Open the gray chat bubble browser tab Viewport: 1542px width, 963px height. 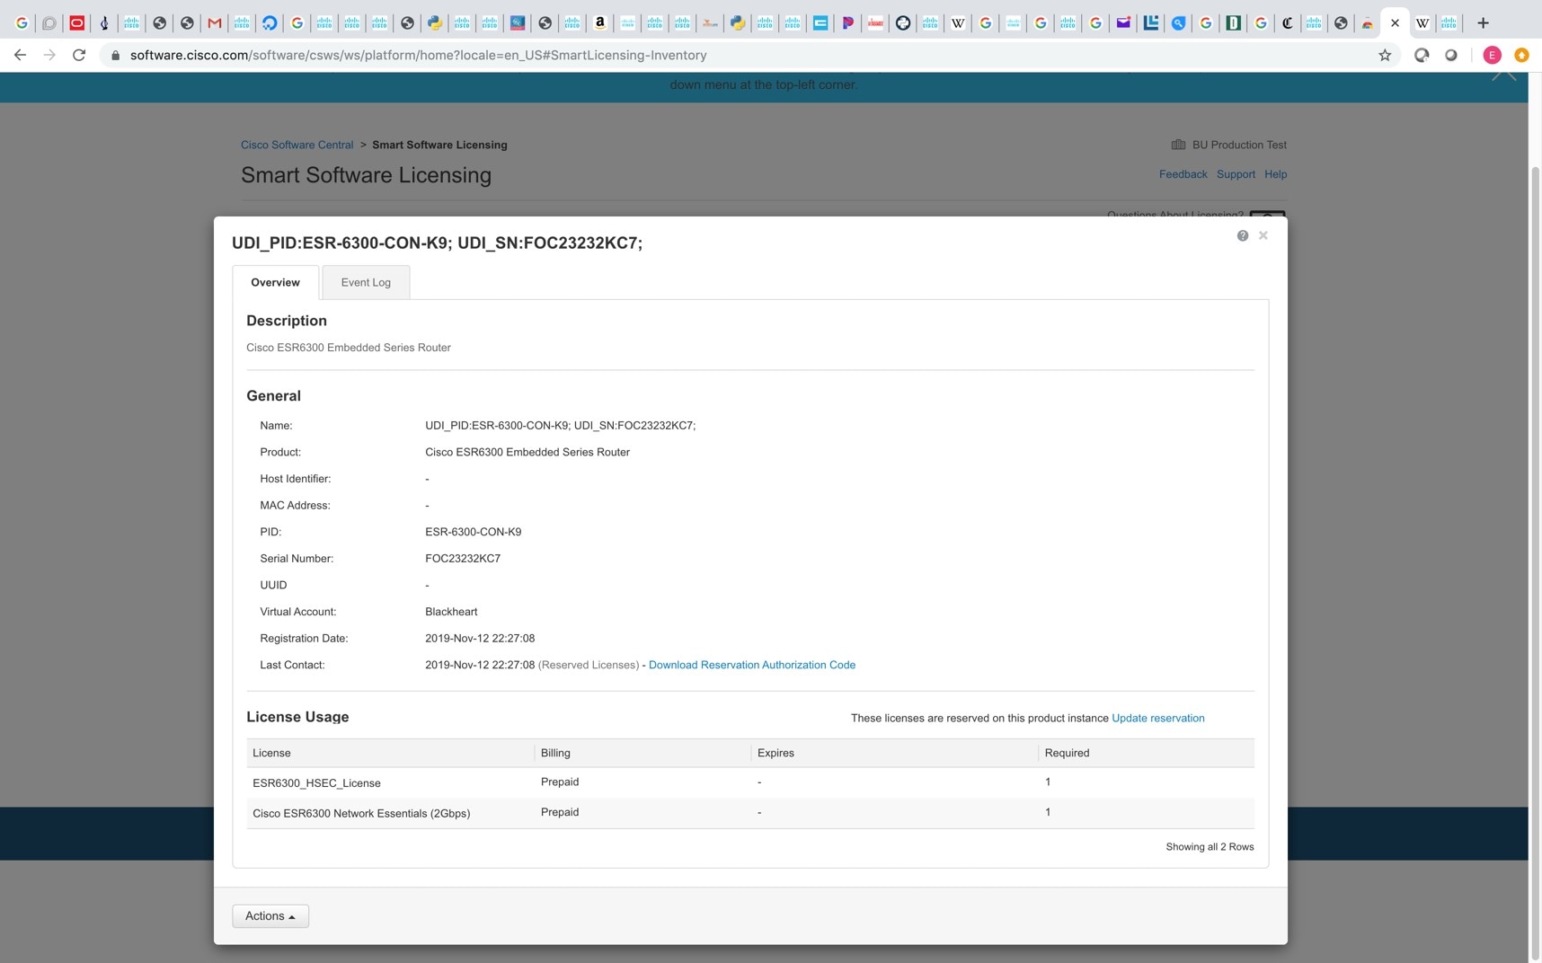(49, 23)
